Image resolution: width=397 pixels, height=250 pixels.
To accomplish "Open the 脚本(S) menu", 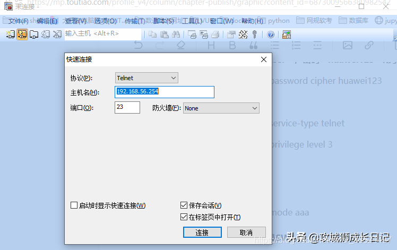I will click(x=163, y=21).
